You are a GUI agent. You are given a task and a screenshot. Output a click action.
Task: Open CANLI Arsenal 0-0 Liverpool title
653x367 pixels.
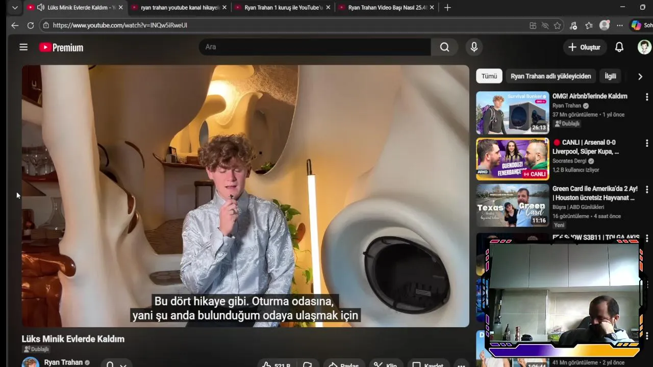(587, 147)
